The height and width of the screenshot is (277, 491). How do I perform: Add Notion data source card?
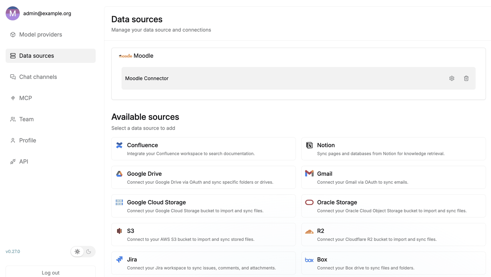pyautogui.click(x=393, y=149)
